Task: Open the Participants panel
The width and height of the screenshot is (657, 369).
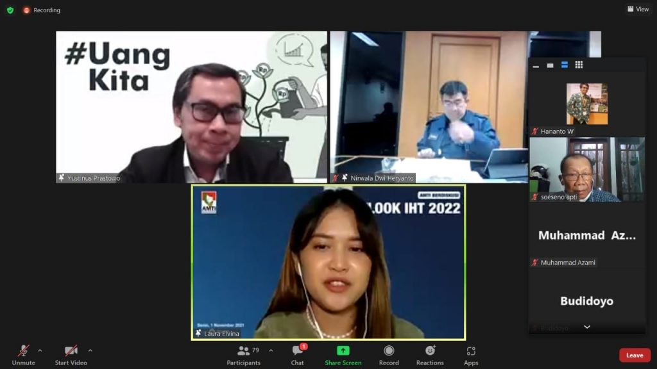Action: tap(243, 355)
